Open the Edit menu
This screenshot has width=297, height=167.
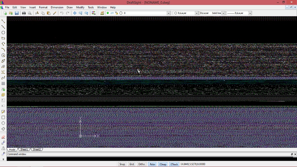pos(15,7)
